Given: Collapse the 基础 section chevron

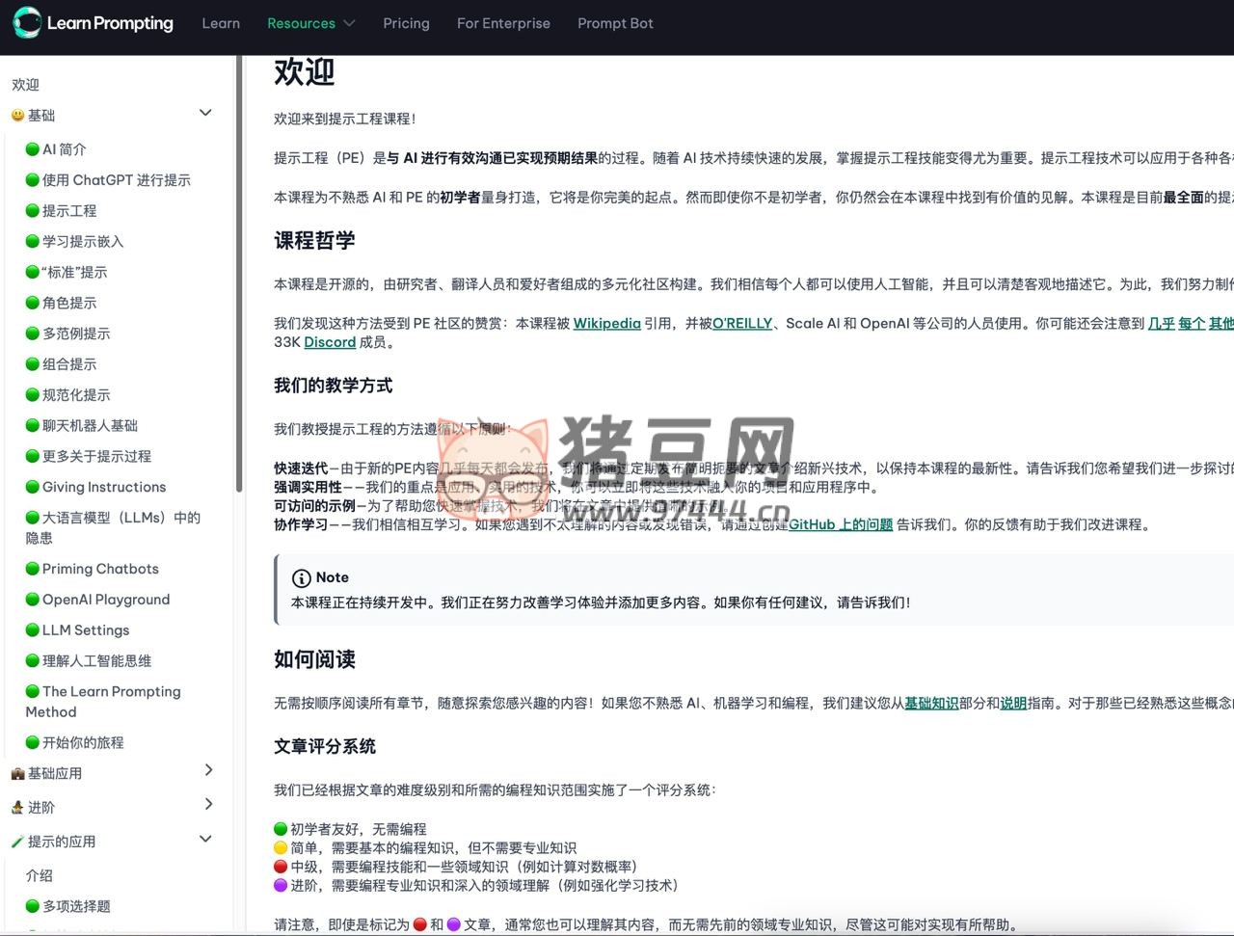Looking at the screenshot, I should tap(205, 113).
